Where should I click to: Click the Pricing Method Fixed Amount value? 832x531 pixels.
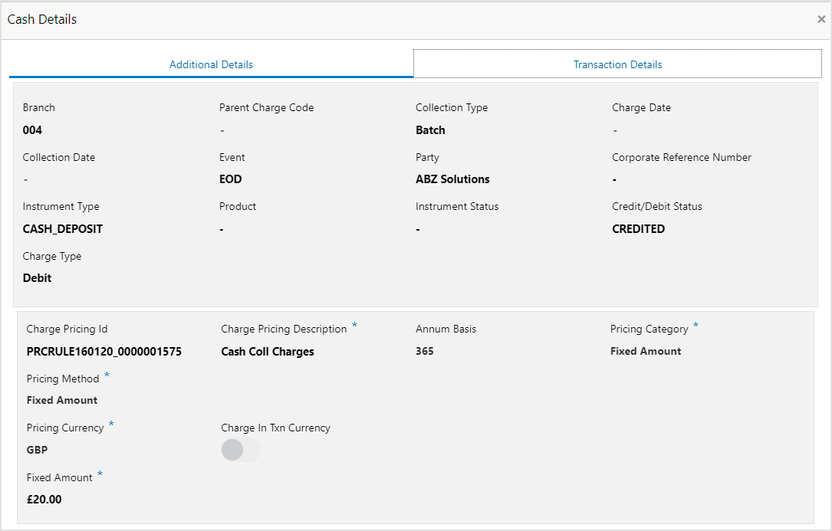(62, 401)
